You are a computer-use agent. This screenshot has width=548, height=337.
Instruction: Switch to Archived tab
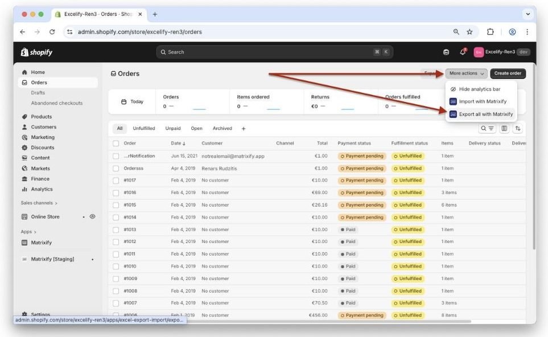pyautogui.click(x=223, y=129)
